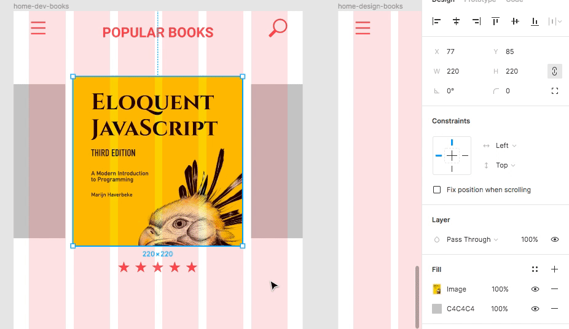Image resolution: width=569 pixels, height=329 pixels.
Task: Select the Eloquent JavaScript book cover image
Action: 158,161
